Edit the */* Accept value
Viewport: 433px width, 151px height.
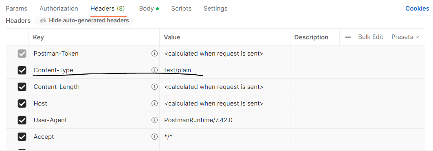pyautogui.click(x=225, y=137)
